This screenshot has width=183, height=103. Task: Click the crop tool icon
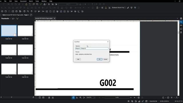click(30, 4)
